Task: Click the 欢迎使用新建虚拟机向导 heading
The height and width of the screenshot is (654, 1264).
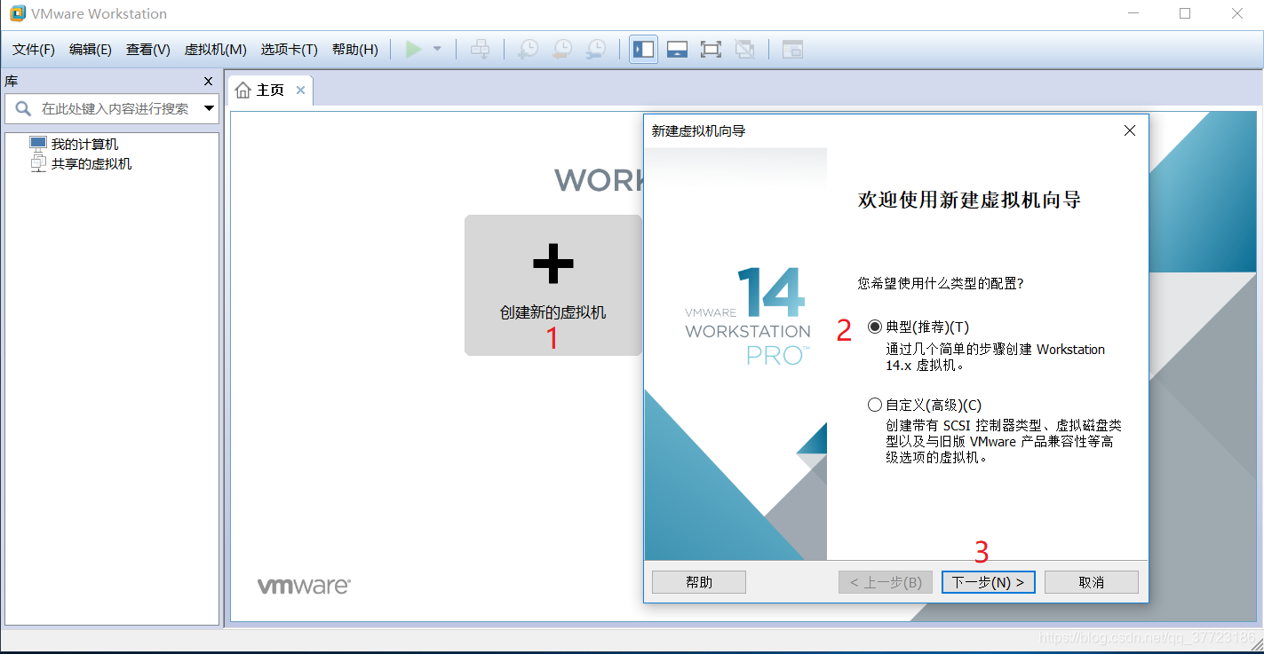Action: 969,200
